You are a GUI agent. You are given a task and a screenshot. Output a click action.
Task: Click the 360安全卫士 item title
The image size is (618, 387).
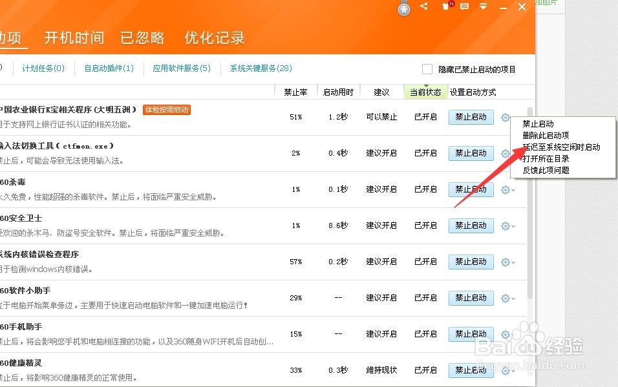21,218
